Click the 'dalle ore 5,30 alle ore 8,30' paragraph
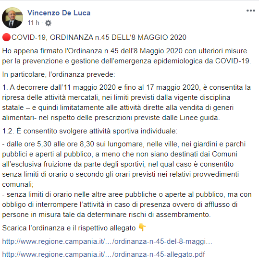The width and height of the screenshot is (259, 264). [x=124, y=164]
